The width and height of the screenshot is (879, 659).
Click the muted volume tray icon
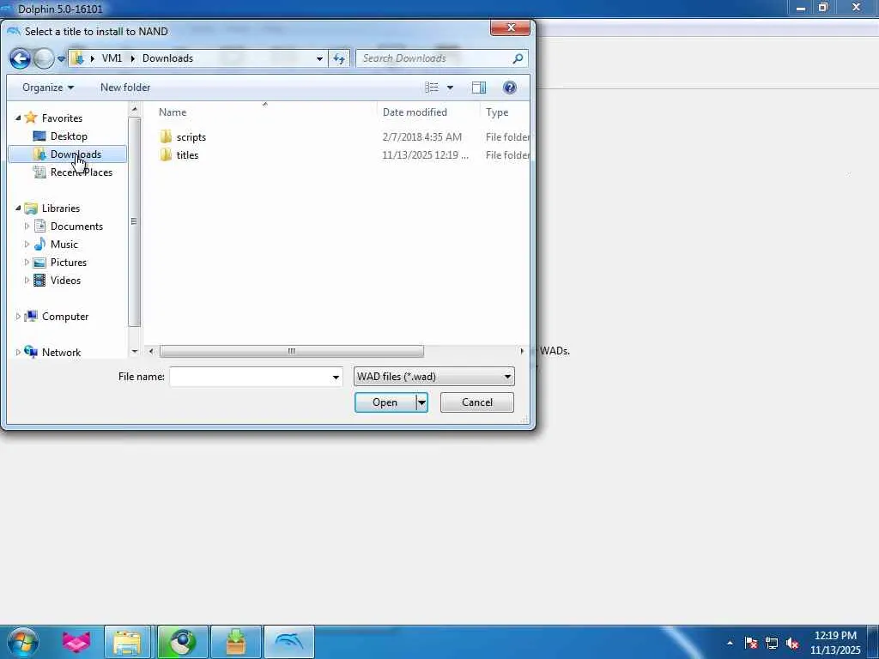point(792,644)
